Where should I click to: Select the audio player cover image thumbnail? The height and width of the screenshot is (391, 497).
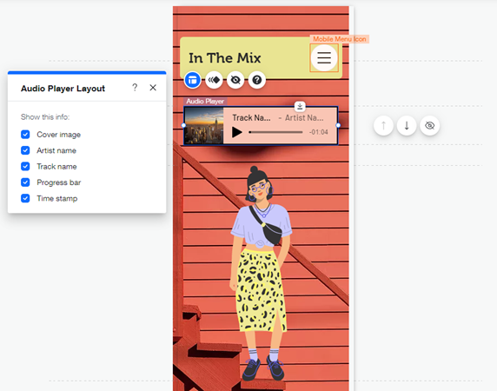point(204,126)
